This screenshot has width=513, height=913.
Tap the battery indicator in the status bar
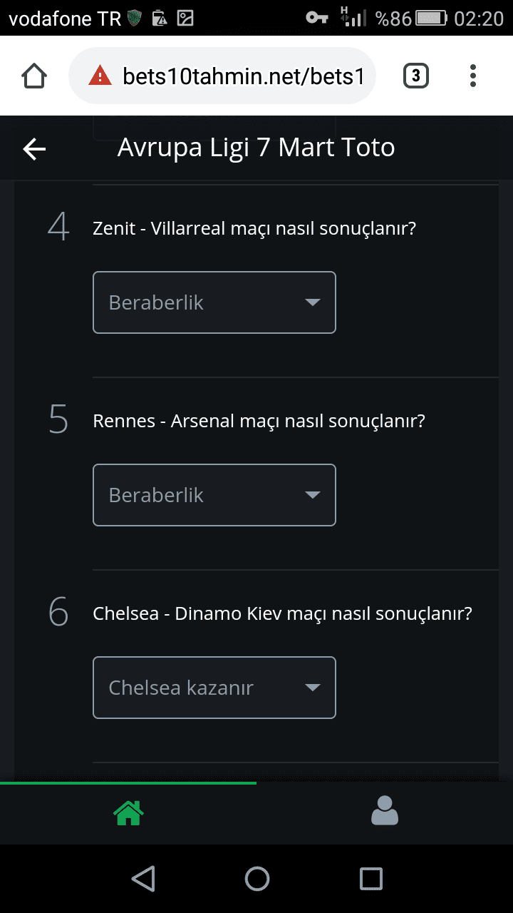coord(432,18)
